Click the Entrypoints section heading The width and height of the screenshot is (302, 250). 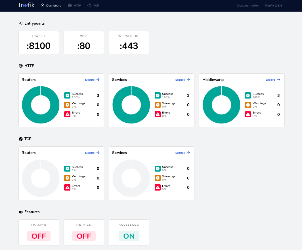pyautogui.click(x=34, y=23)
